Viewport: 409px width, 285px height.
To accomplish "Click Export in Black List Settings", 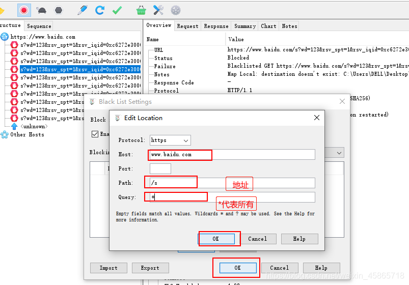I will coord(150,268).
